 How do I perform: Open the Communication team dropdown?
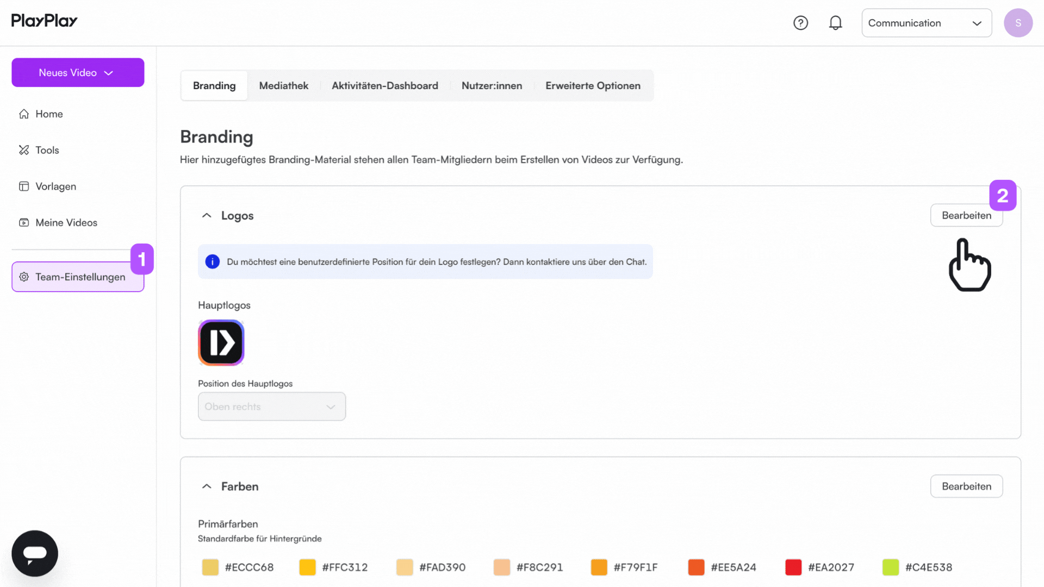point(927,23)
